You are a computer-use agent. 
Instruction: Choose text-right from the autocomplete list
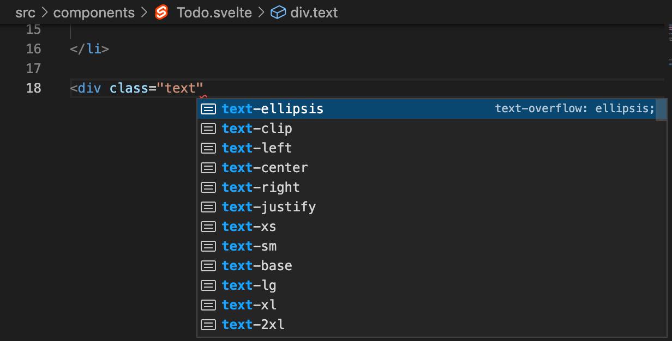coord(261,187)
